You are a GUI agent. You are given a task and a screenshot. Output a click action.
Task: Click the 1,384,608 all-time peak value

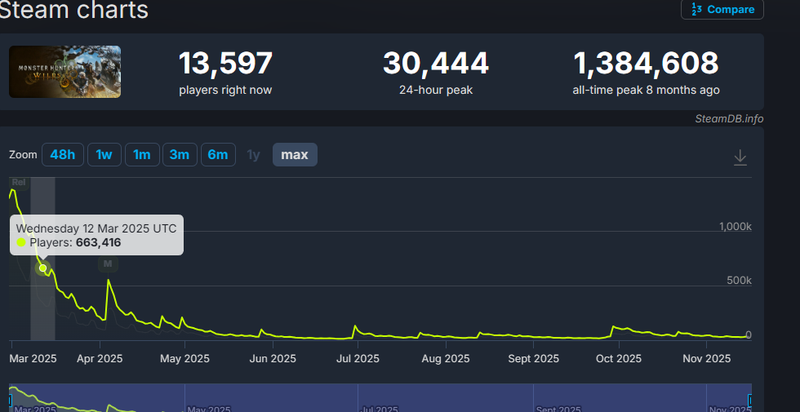pos(646,64)
